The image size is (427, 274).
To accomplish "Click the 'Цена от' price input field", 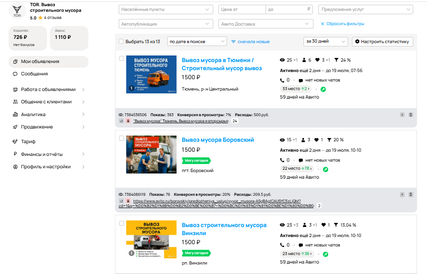I will coord(241,9).
